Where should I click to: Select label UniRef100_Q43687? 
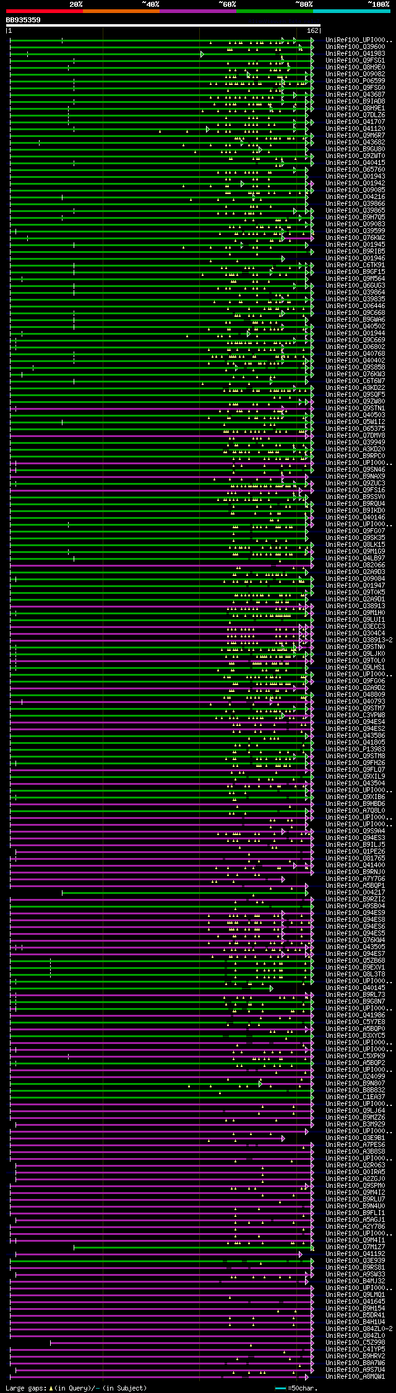(x=355, y=95)
